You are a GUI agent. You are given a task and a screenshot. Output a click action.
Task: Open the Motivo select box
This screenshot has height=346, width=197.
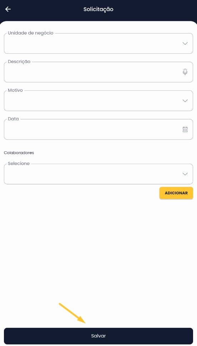tap(98, 101)
